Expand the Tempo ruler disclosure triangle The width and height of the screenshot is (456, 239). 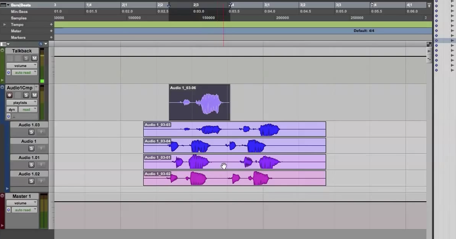[x=5, y=24]
